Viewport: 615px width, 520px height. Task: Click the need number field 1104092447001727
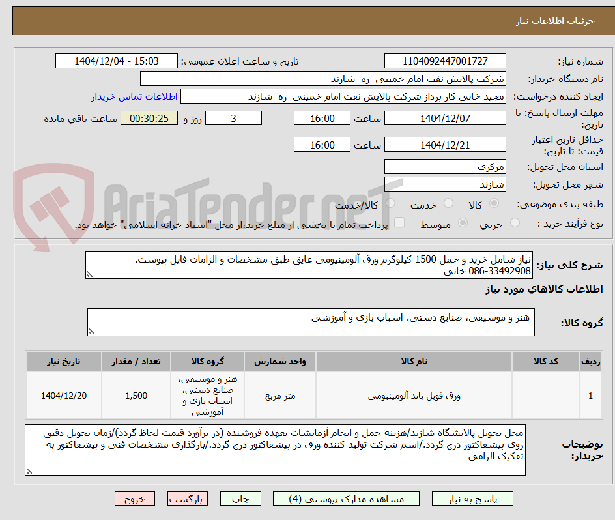point(445,61)
